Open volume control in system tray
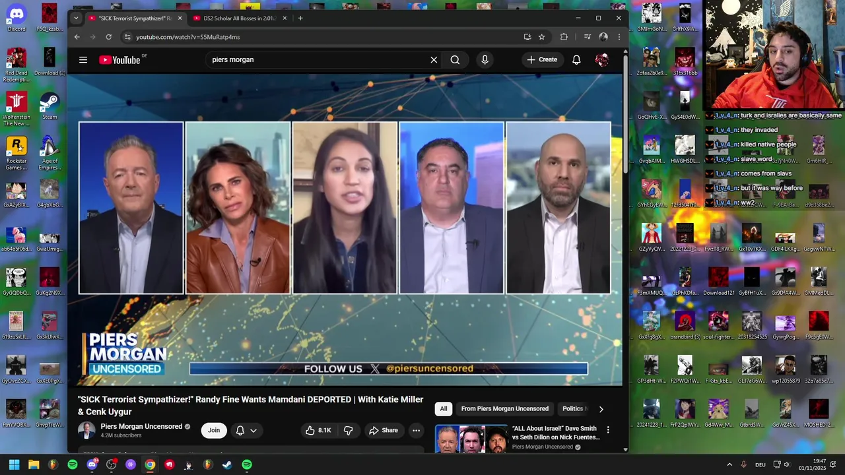This screenshot has width=845, height=475. pyautogui.click(x=786, y=464)
